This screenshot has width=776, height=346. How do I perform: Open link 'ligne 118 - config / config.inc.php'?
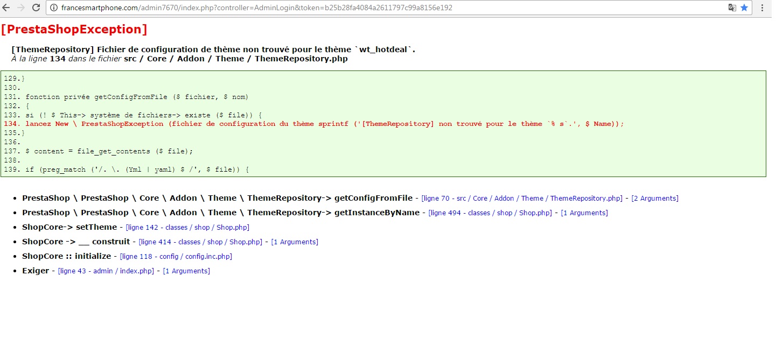[x=176, y=257]
